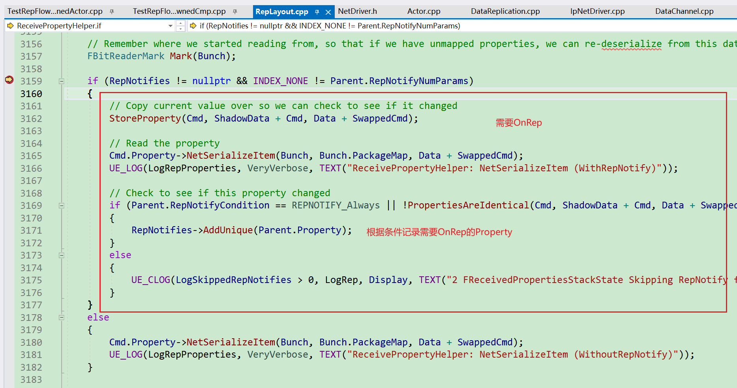Screen dimensions: 737x388
Task: Open the ReceivePropertyHelper.if scope dropdown
Action: [x=171, y=26]
